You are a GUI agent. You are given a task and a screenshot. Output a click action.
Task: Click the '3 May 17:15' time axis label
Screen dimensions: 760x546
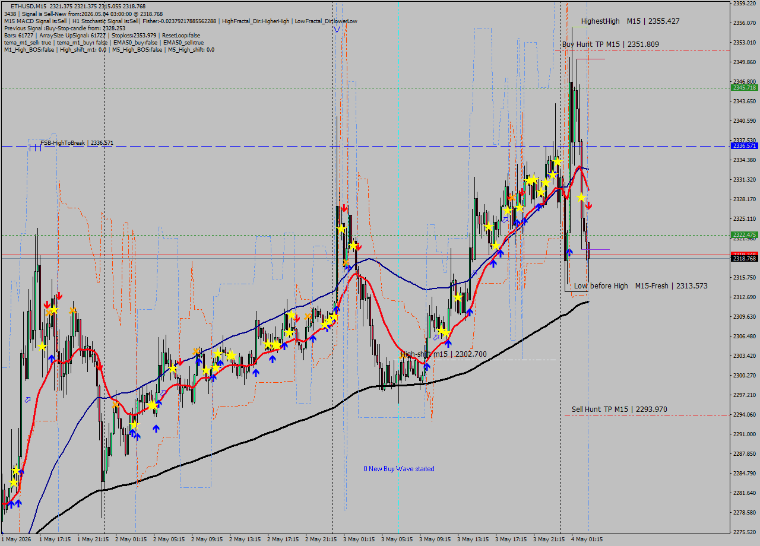tap(511, 540)
